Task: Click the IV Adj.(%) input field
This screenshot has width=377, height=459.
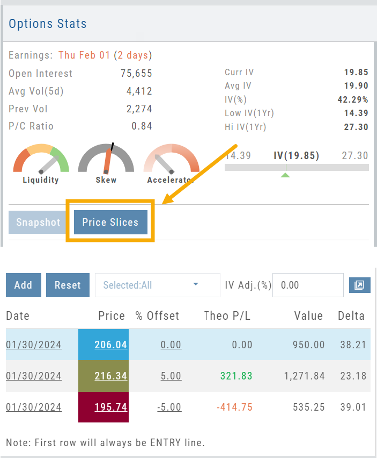Action: [x=307, y=285]
